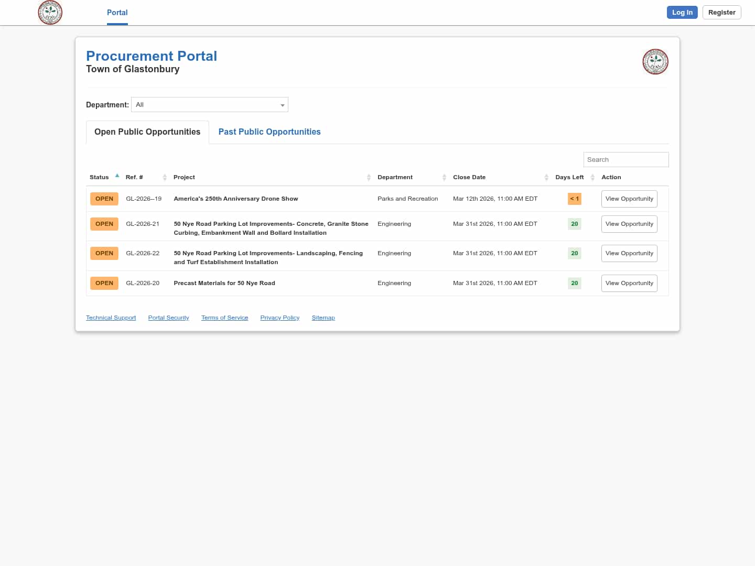
Task: Open the Portal navigation item
Action: (x=117, y=13)
